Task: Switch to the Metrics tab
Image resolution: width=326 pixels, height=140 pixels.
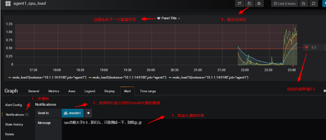Action: 54,91
